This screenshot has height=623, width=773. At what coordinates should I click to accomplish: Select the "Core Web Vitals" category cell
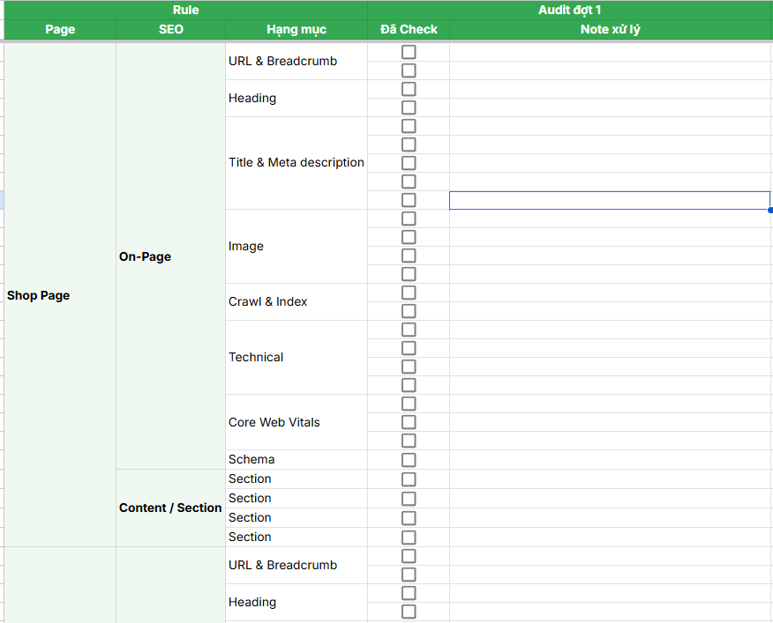click(x=296, y=422)
